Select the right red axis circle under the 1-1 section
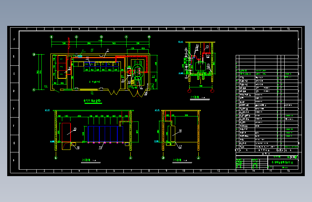 pyautogui.click(x=212, y=91)
